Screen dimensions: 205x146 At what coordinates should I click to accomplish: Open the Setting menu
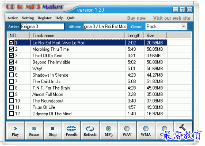[28, 18]
